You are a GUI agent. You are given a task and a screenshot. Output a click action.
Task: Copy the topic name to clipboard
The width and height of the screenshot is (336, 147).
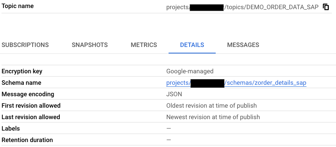pyautogui.click(x=326, y=7)
